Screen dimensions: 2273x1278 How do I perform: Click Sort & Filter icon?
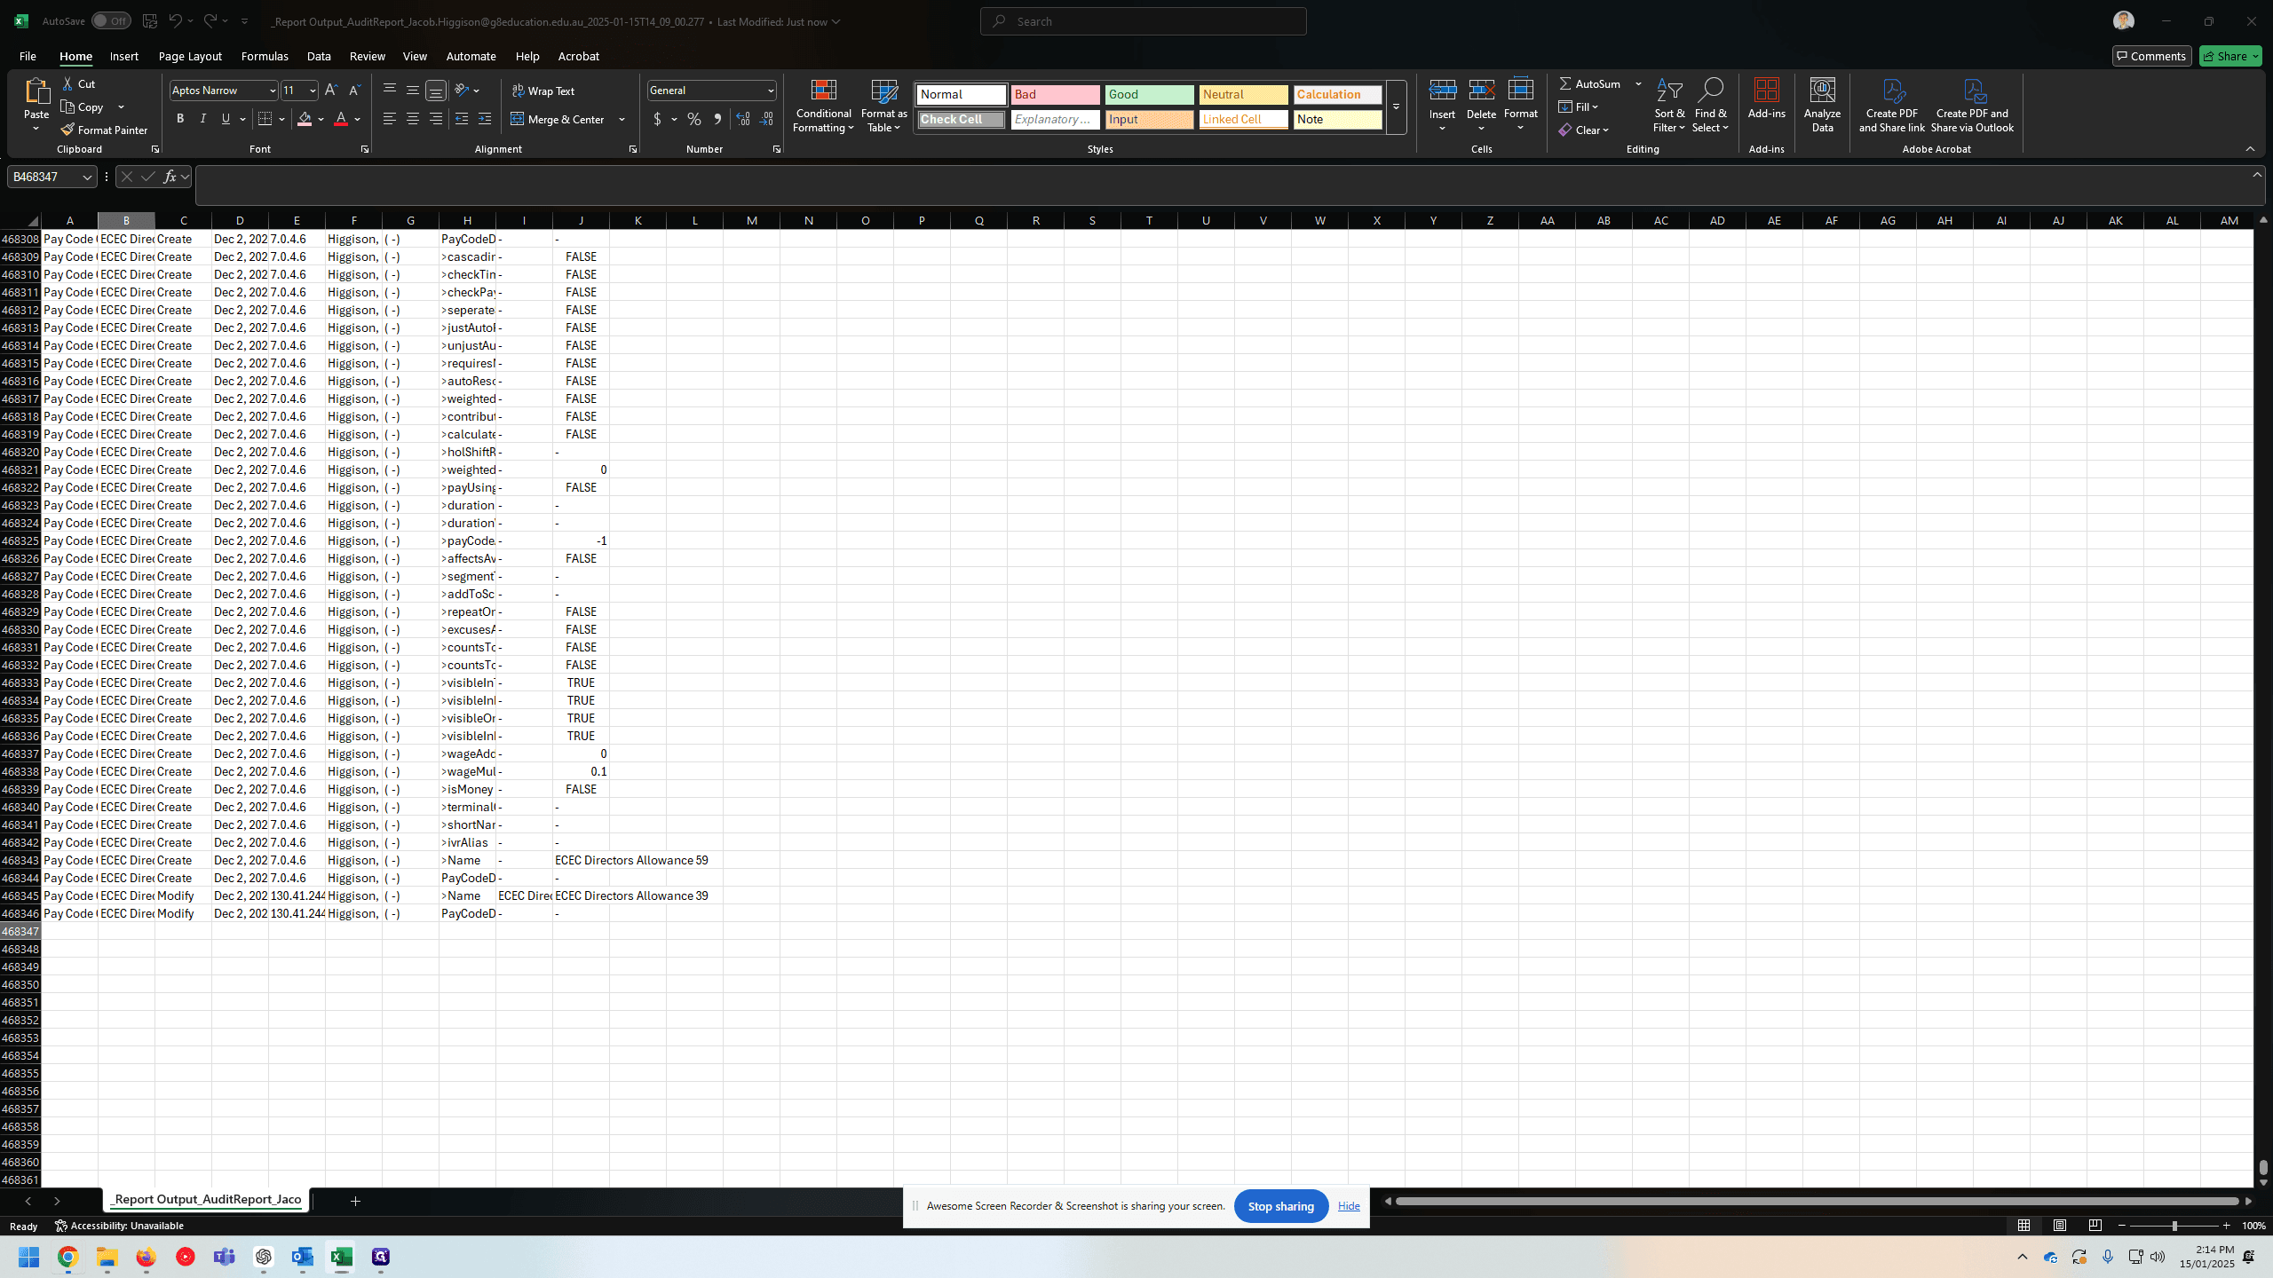pyautogui.click(x=1669, y=106)
